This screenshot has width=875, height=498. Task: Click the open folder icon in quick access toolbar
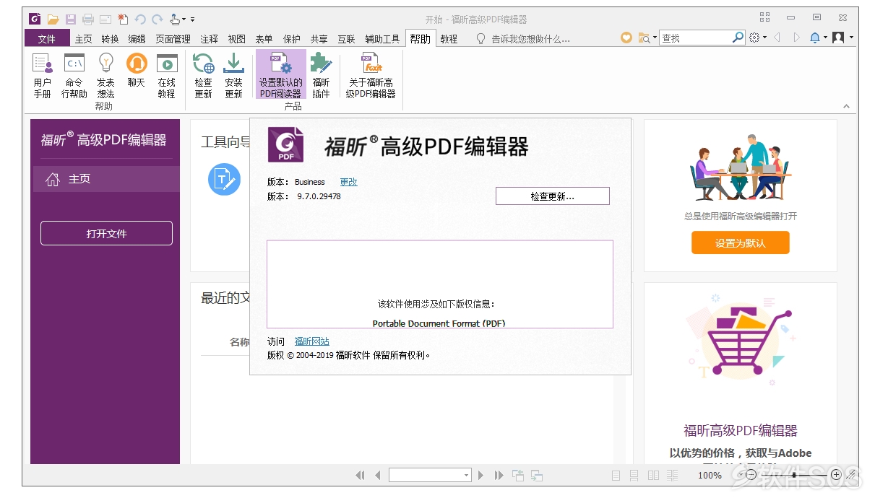(53, 19)
